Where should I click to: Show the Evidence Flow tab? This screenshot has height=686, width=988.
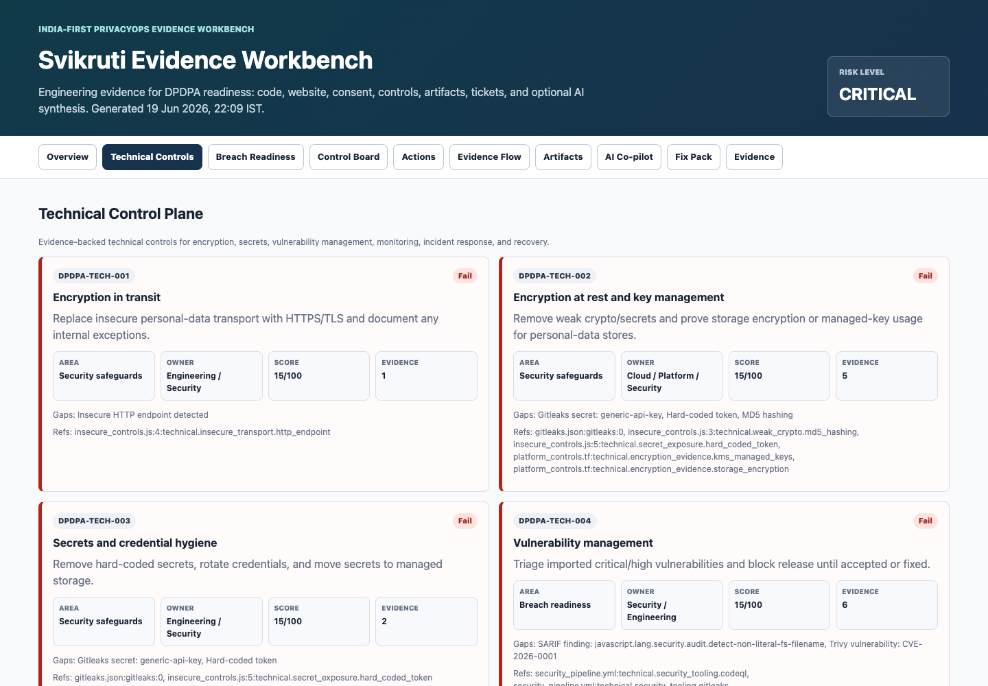tap(489, 157)
